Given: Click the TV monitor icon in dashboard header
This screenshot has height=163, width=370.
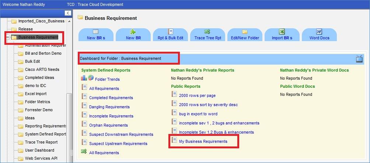Looking at the screenshot, I should [359, 59].
